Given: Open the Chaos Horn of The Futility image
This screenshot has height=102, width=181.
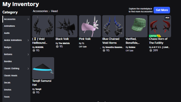Looking at the screenshot, I should click(x=160, y=26).
